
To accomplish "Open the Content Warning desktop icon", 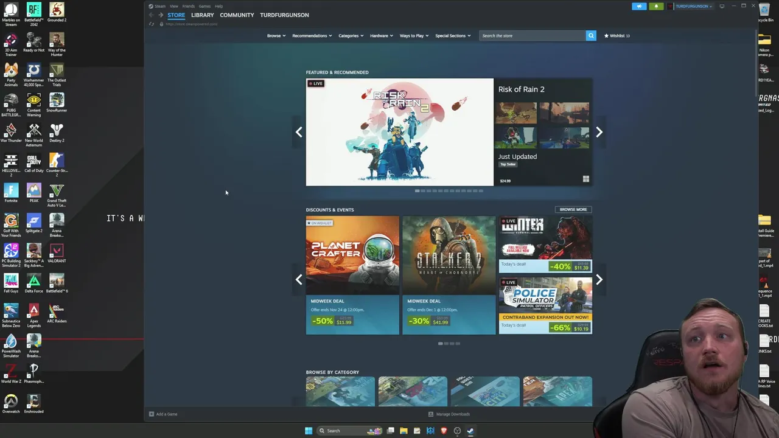I will coord(34,105).
